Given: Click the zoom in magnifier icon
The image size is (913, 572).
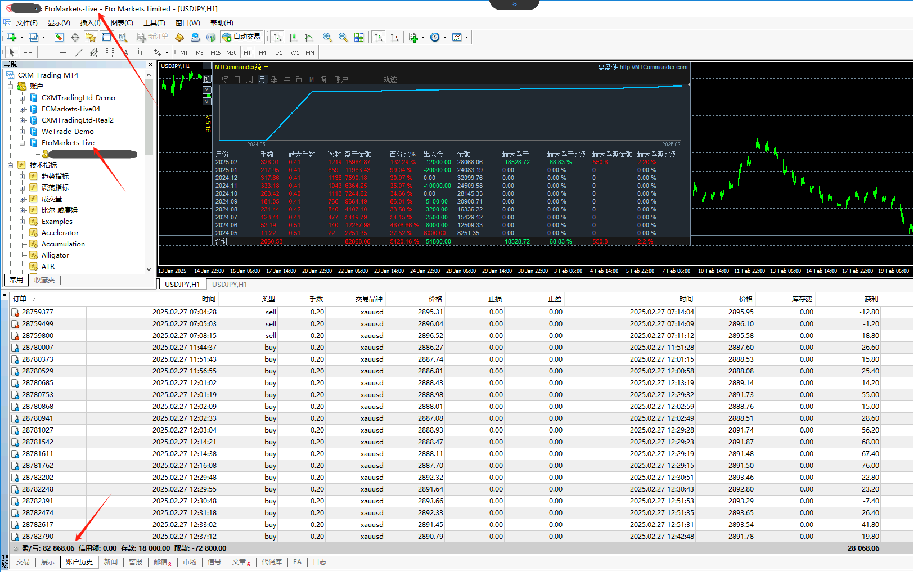Looking at the screenshot, I should pos(327,37).
